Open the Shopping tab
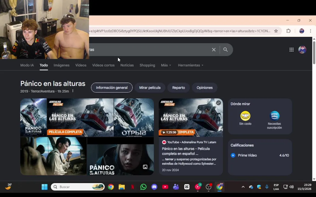The image size is (316, 197). [147, 65]
